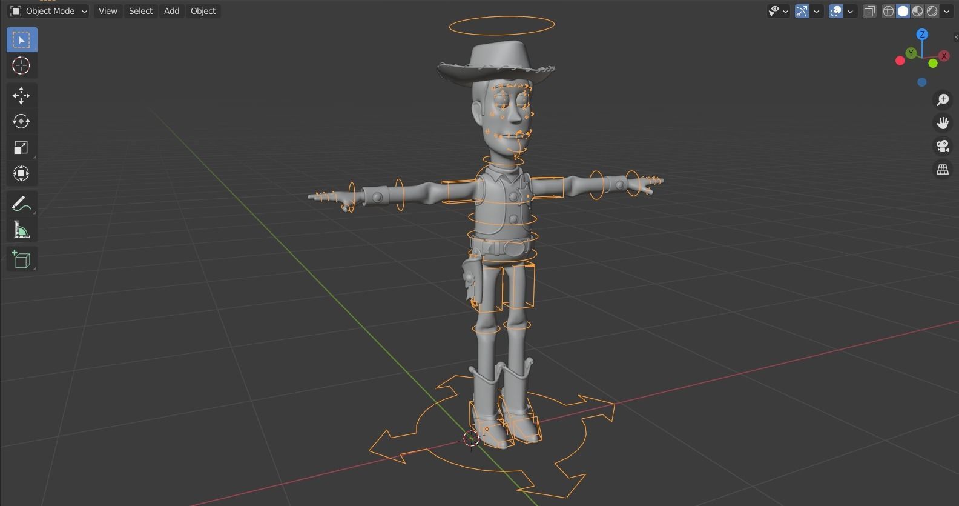This screenshot has width=959, height=506.
Task: Select the Scale tool
Action: [22, 148]
